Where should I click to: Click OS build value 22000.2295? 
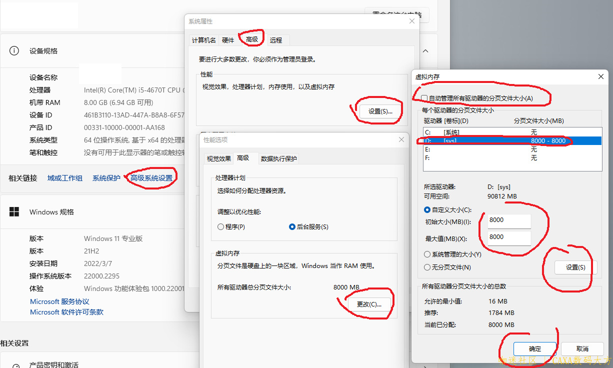click(102, 276)
